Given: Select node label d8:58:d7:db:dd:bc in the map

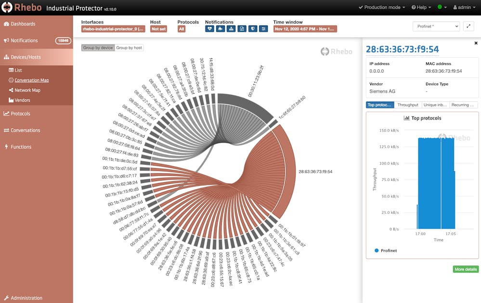Looking at the screenshot, I should click(130, 215).
